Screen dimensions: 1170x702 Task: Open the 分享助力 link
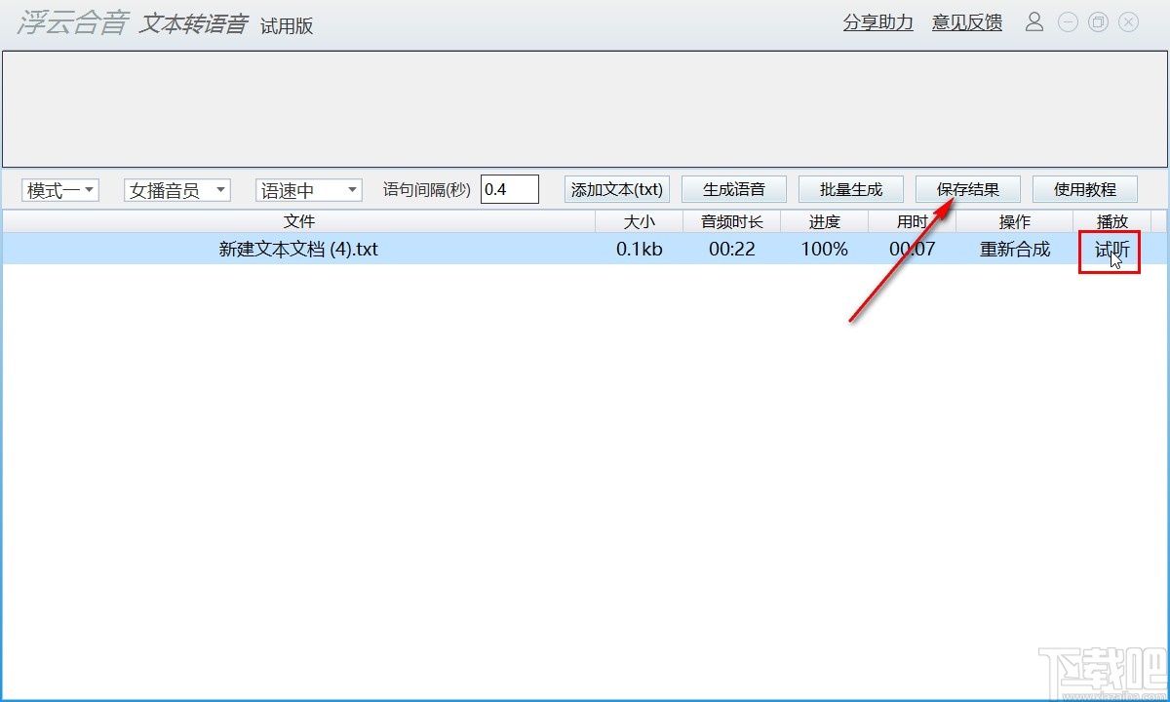(x=877, y=21)
